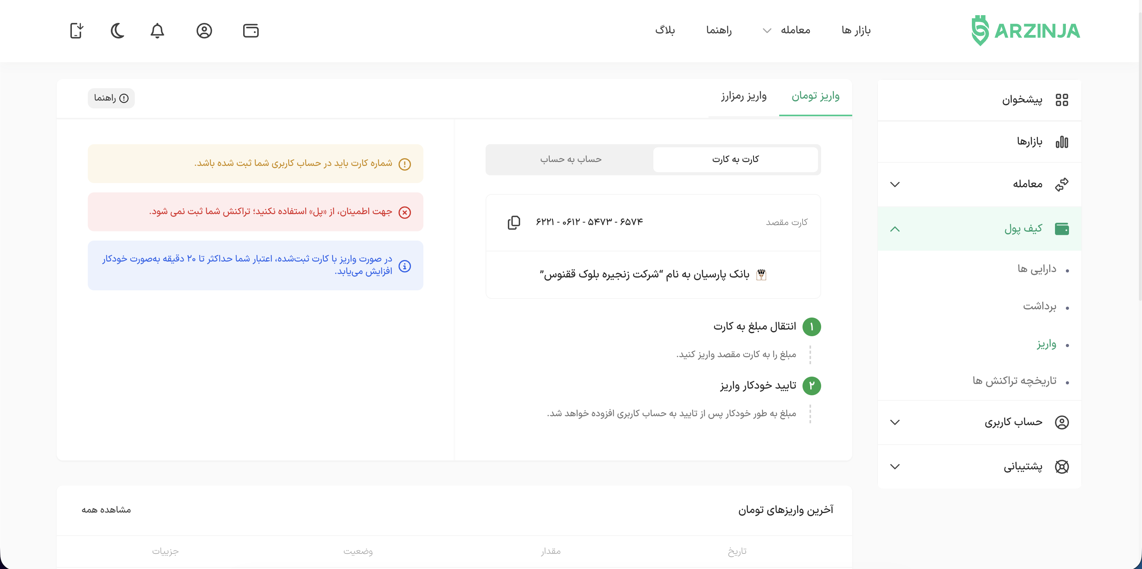Image resolution: width=1142 pixels, height=569 pixels.
Task: Open بازار ها in top navigation
Action: (x=856, y=31)
